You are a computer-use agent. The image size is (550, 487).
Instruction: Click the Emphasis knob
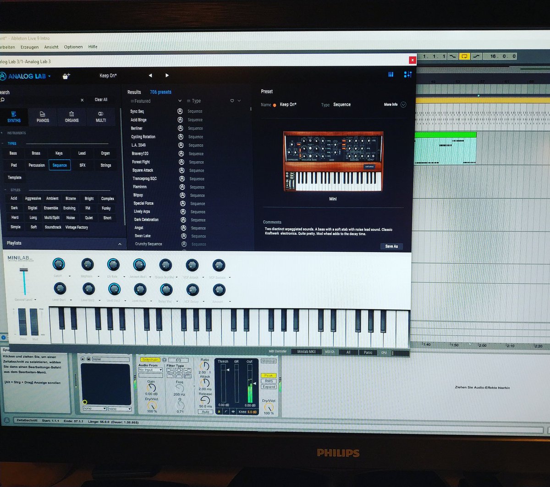(87, 264)
